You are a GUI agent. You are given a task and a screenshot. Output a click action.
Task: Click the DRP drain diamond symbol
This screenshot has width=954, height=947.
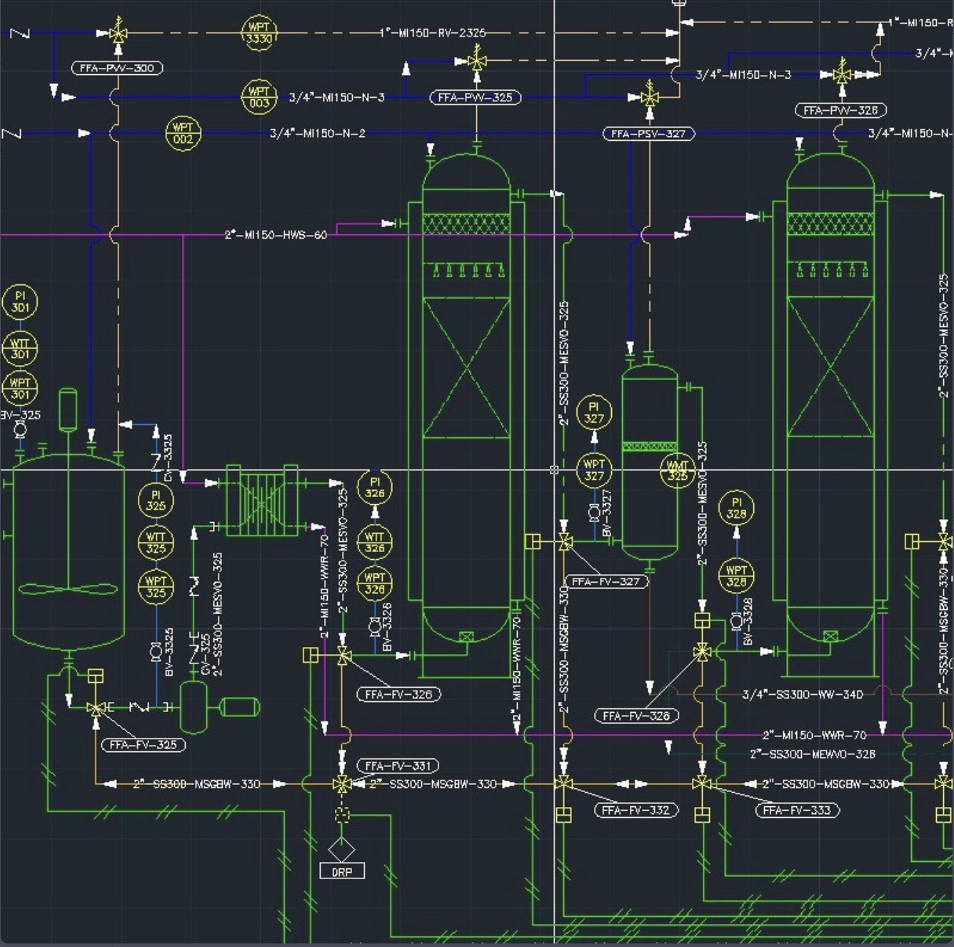[x=343, y=850]
